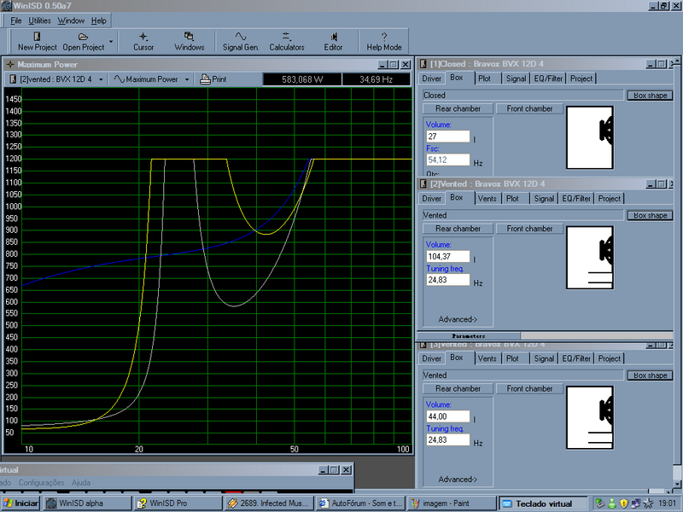The image size is (683, 512).
Task: Select Front chamber in [2]Vented project
Action: click(x=529, y=229)
